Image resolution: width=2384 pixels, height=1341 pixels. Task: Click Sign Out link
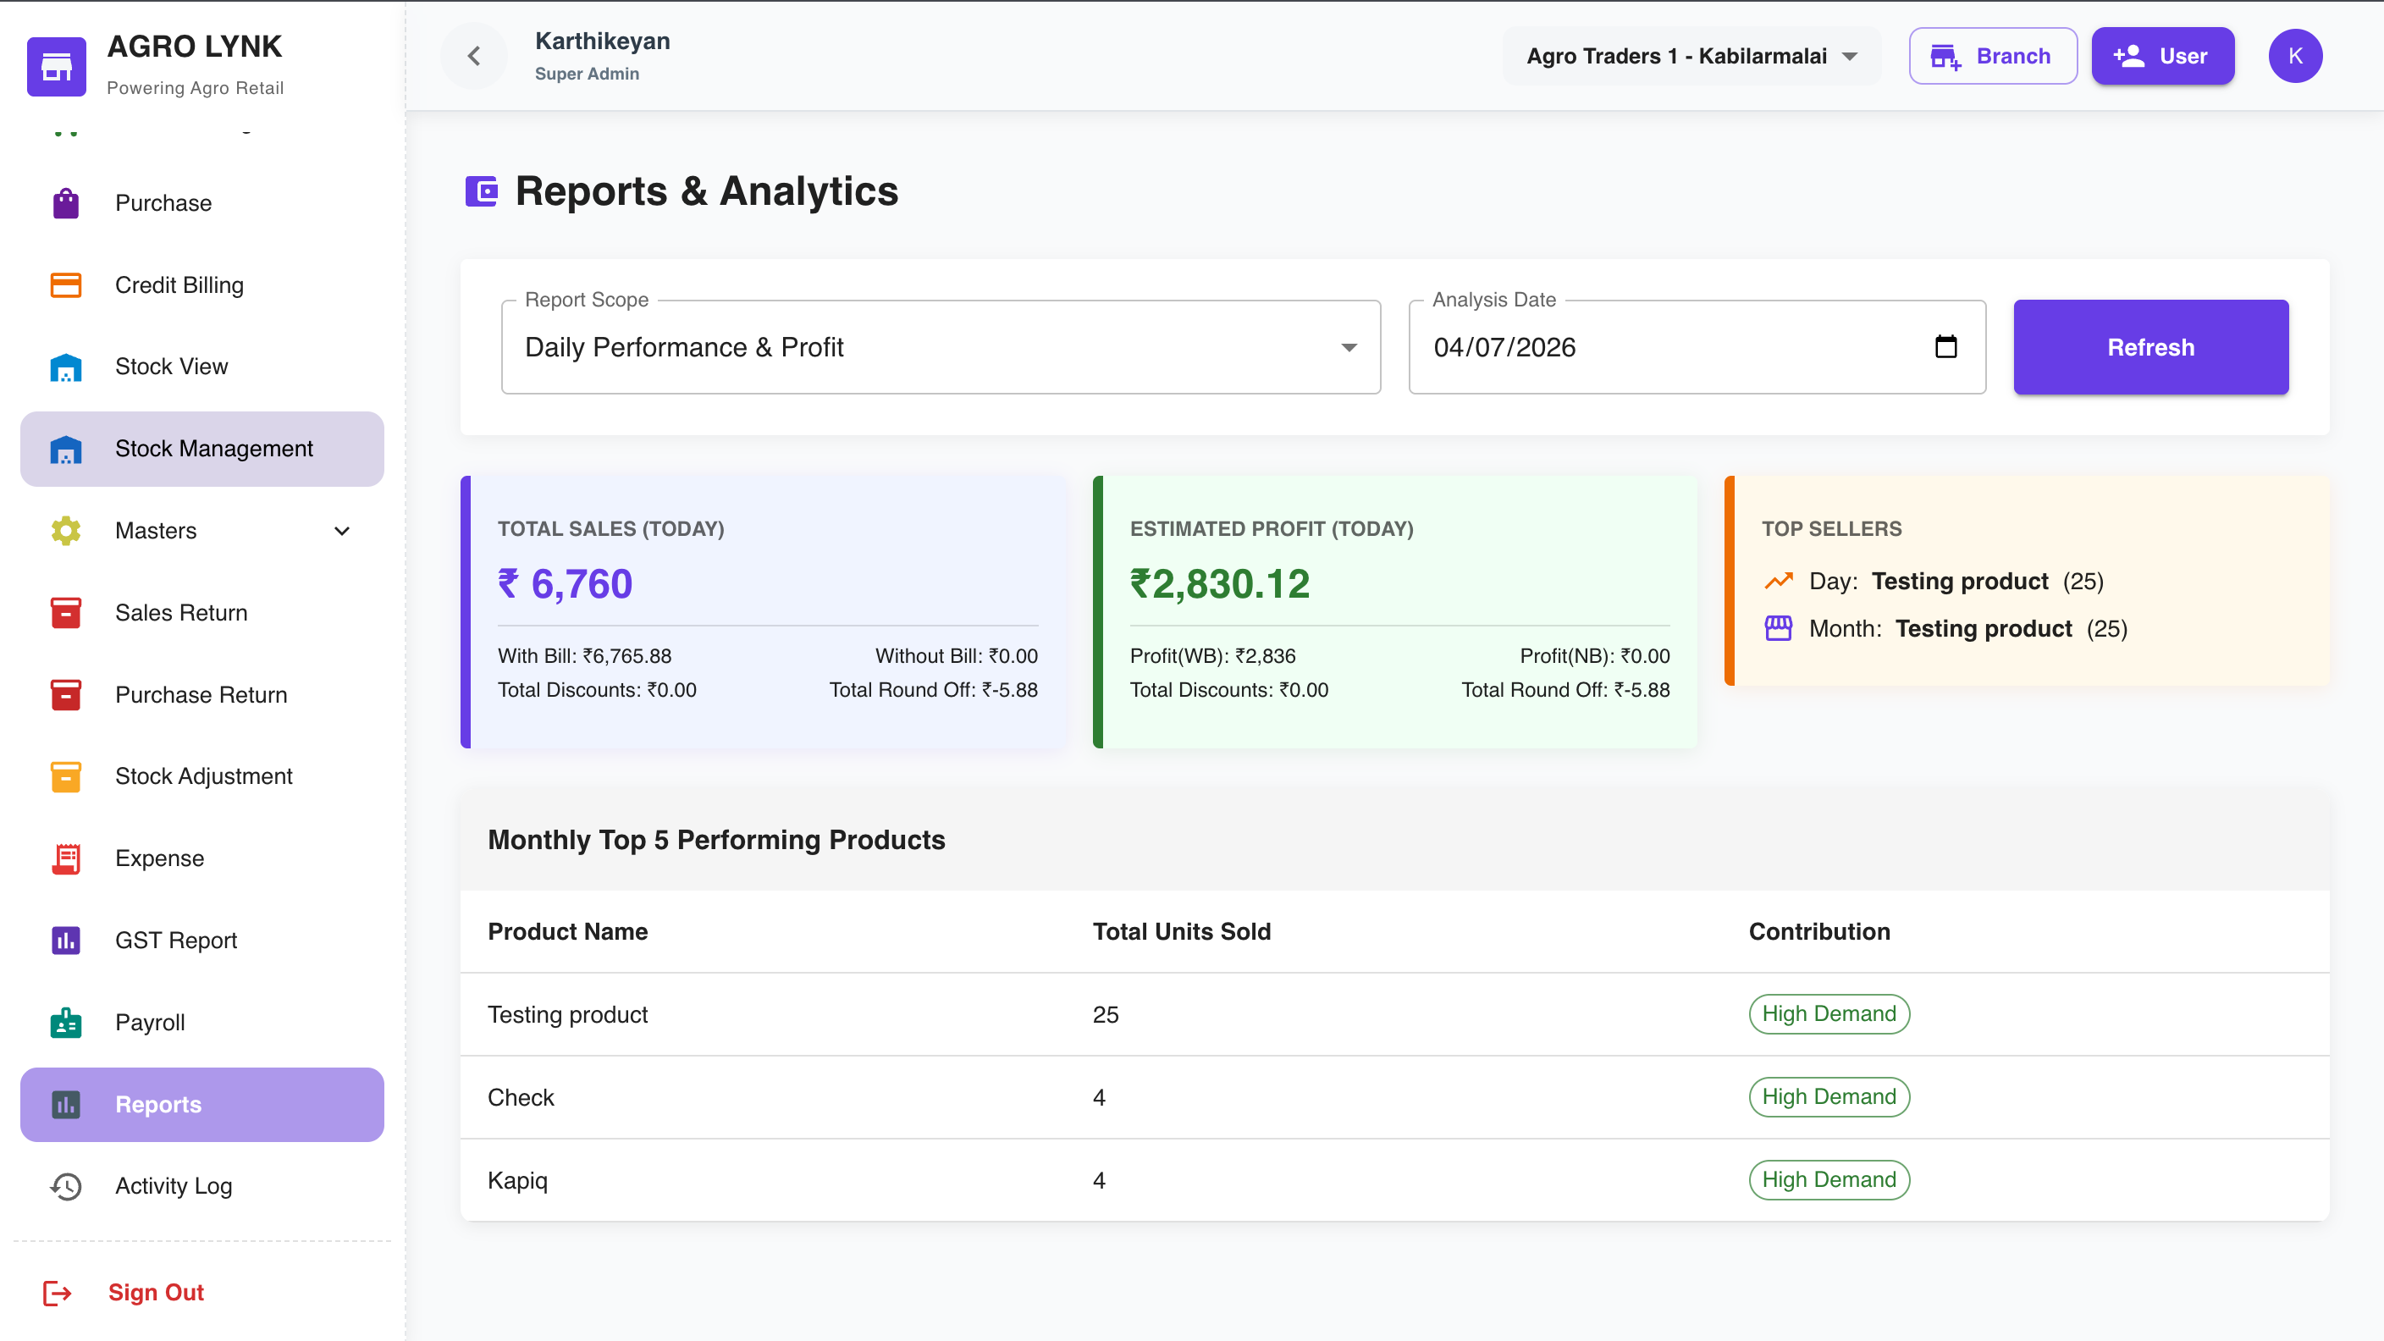(x=156, y=1293)
